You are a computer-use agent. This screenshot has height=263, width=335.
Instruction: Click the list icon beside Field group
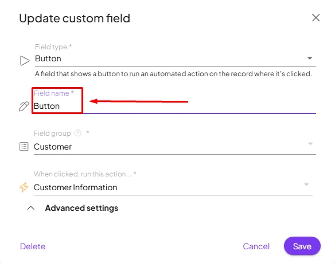point(24,147)
